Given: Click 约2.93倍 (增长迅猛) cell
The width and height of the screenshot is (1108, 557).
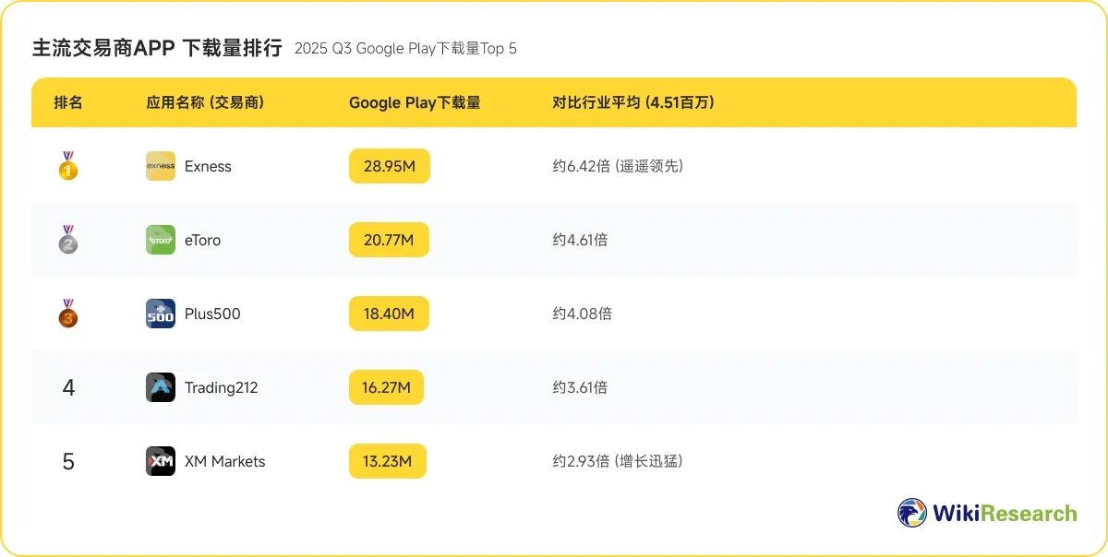Looking at the screenshot, I should [618, 461].
